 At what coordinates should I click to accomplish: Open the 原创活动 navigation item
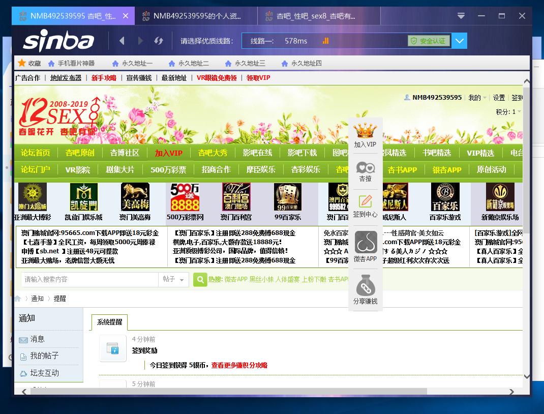[491, 169]
